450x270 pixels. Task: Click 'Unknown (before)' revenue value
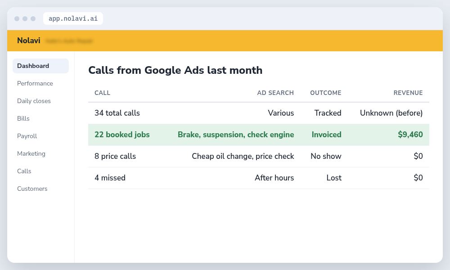[391, 113]
